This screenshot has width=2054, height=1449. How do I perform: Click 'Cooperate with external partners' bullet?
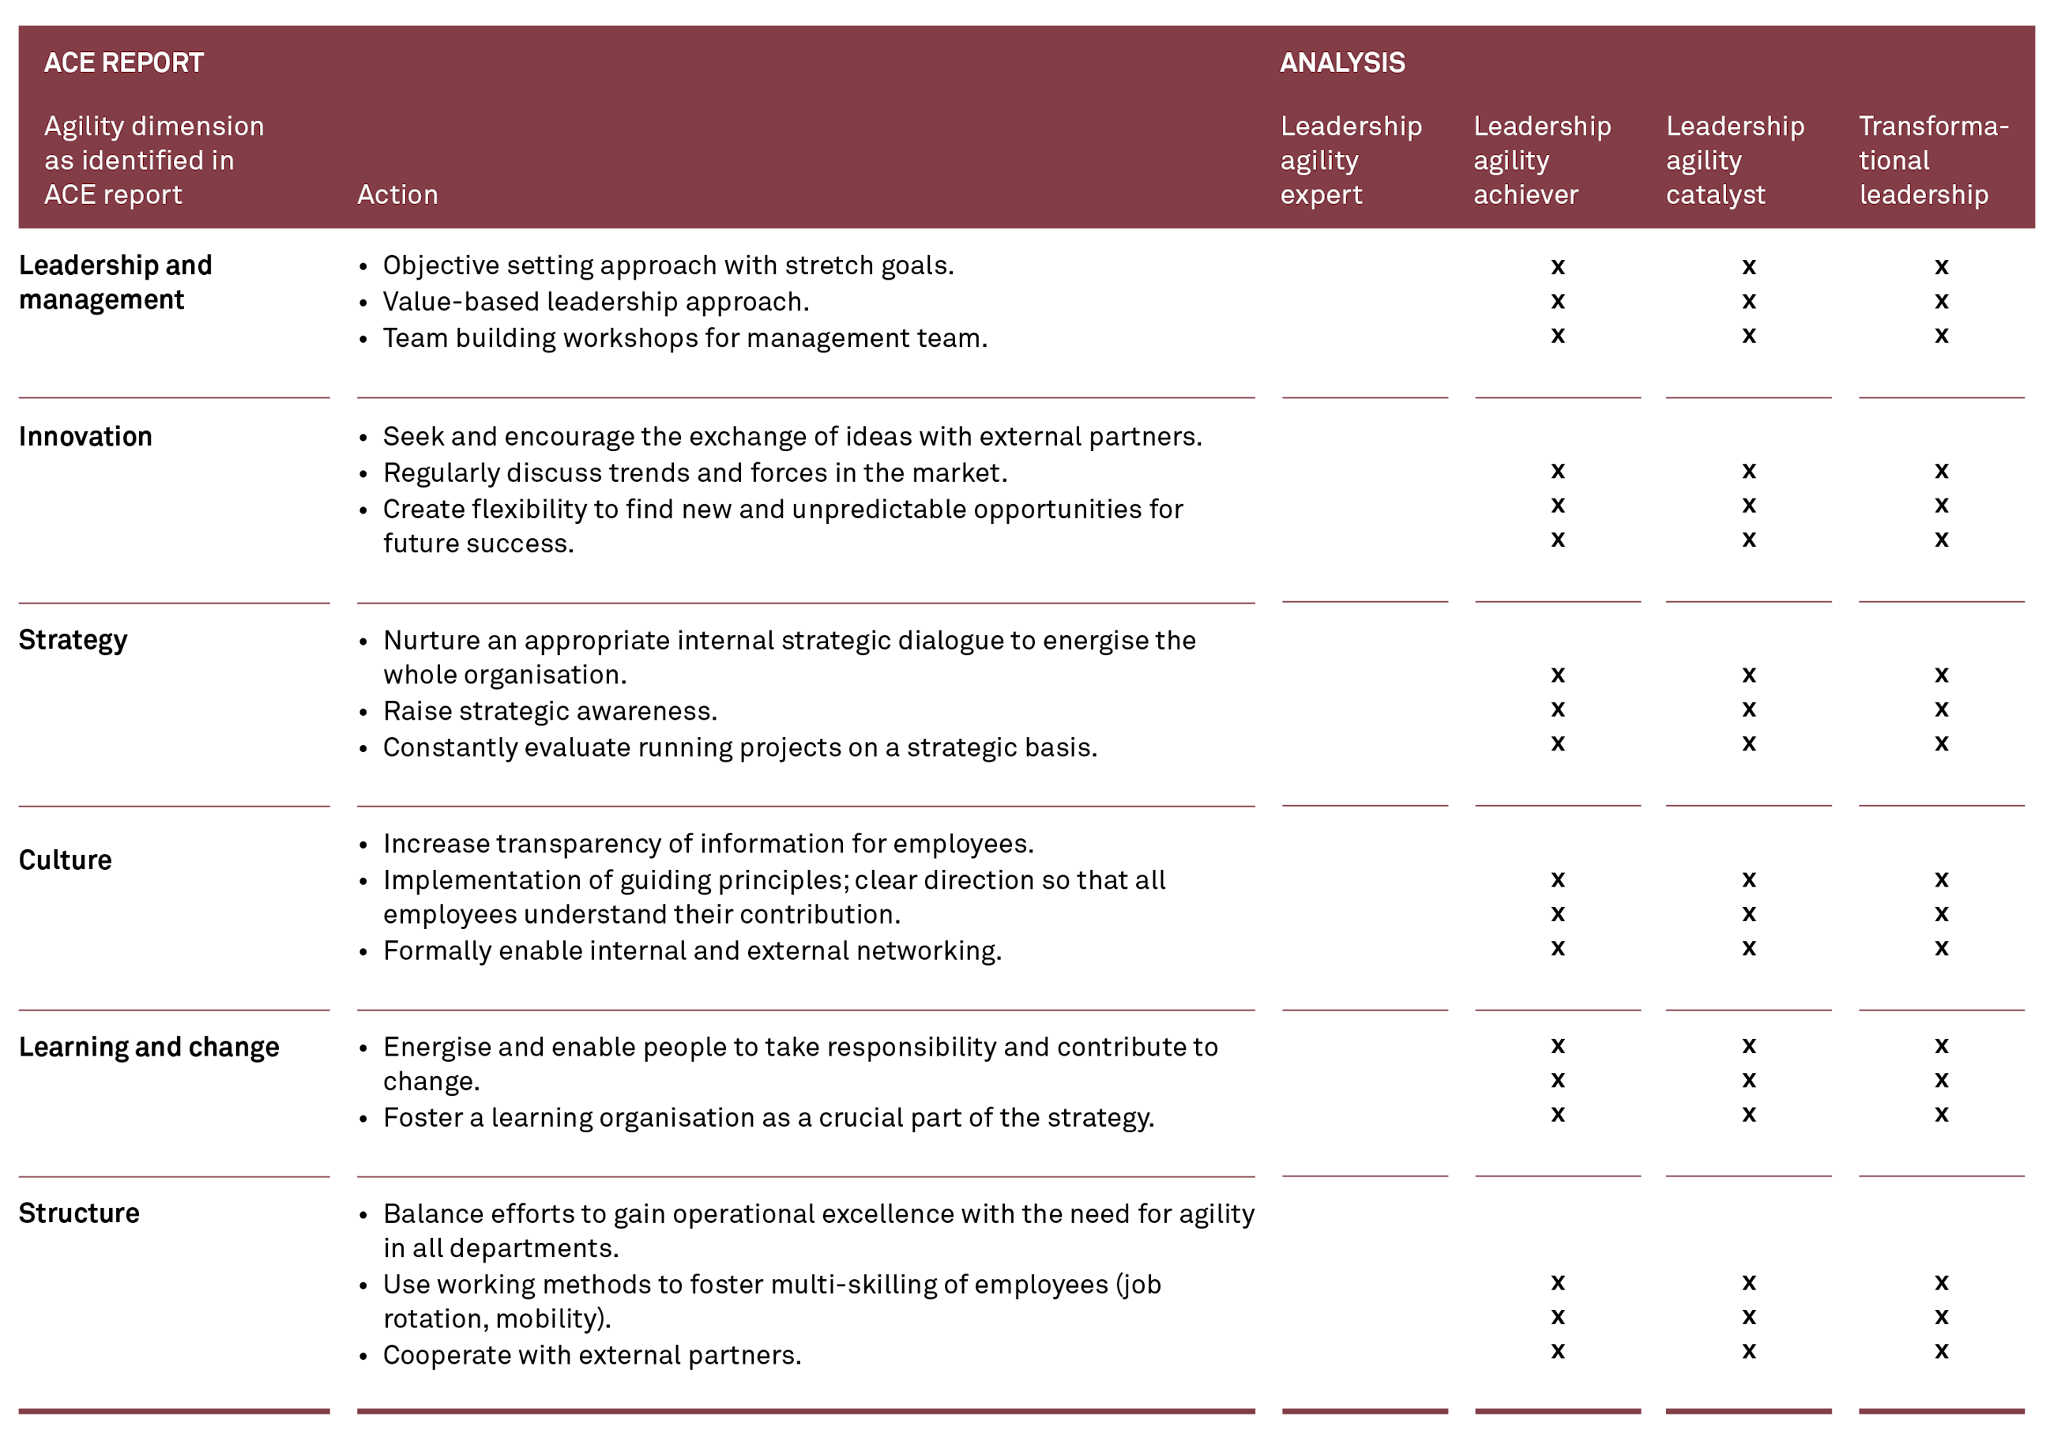592,1356
